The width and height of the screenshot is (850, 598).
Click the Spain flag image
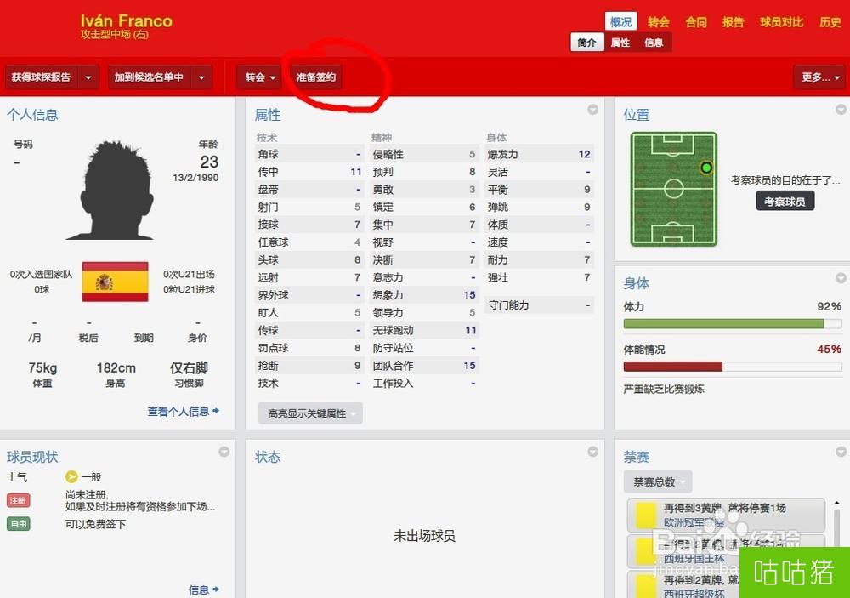(115, 282)
